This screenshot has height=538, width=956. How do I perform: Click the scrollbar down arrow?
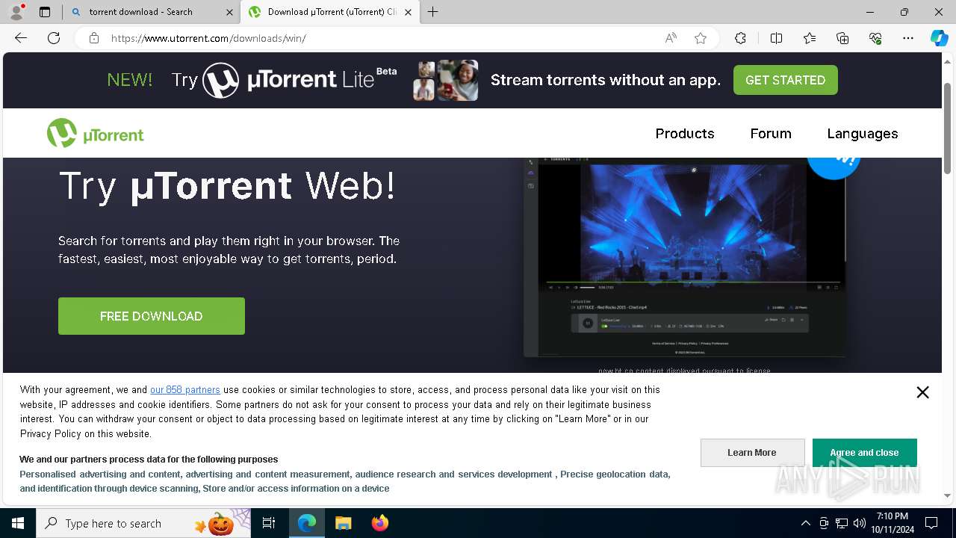[948, 495]
